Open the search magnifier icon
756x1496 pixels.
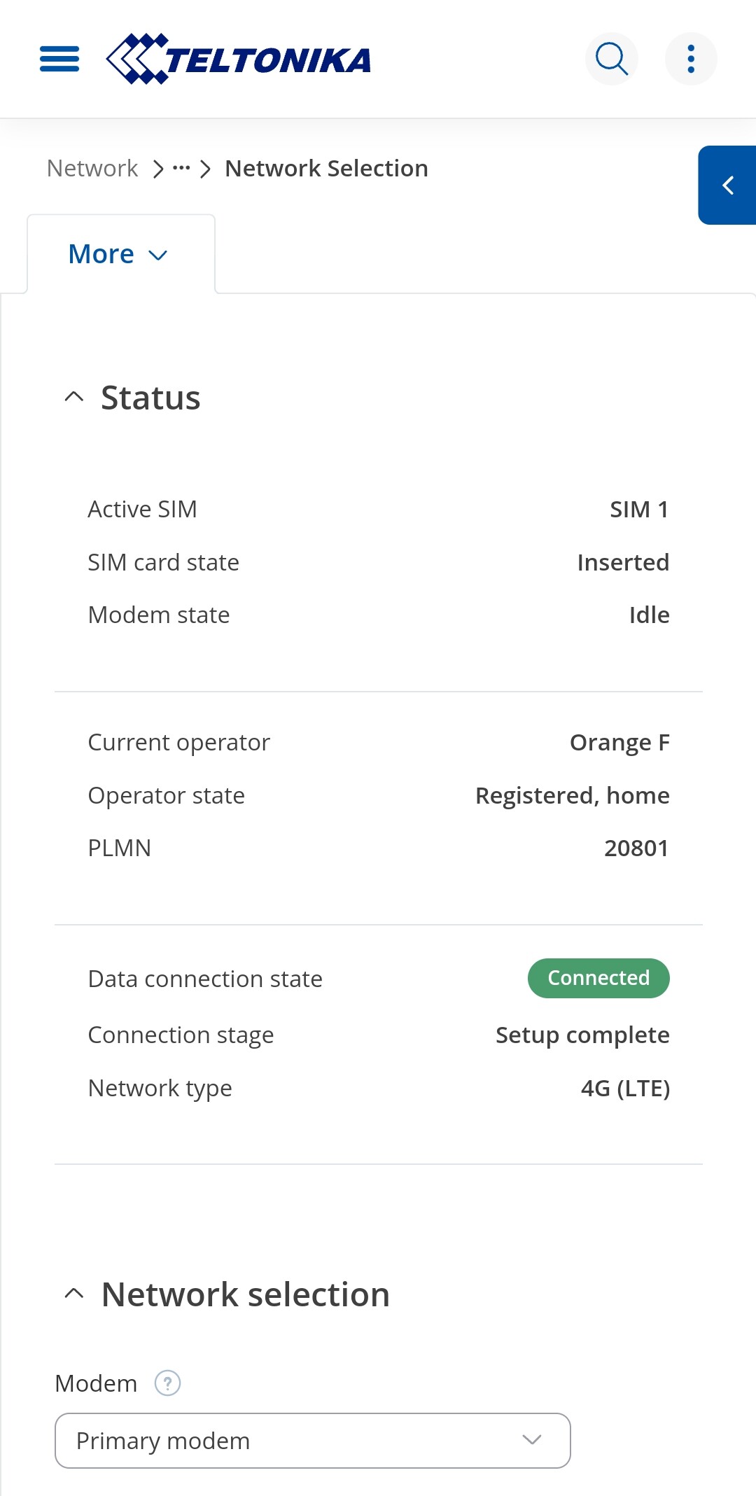pyautogui.click(x=612, y=59)
